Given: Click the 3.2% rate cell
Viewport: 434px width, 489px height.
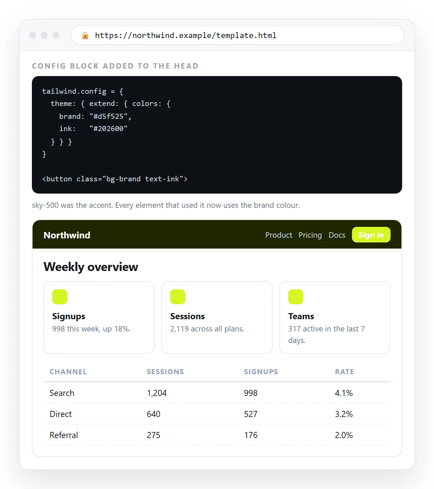Looking at the screenshot, I should [344, 414].
